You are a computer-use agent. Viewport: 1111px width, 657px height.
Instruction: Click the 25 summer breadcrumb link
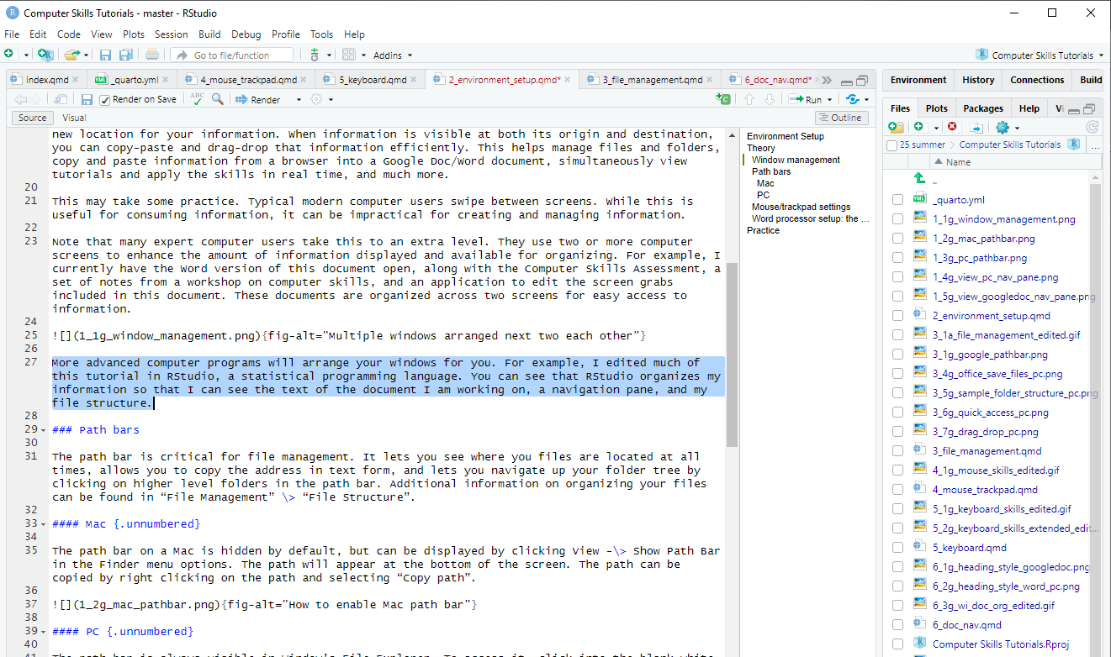[x=923, y=145]
